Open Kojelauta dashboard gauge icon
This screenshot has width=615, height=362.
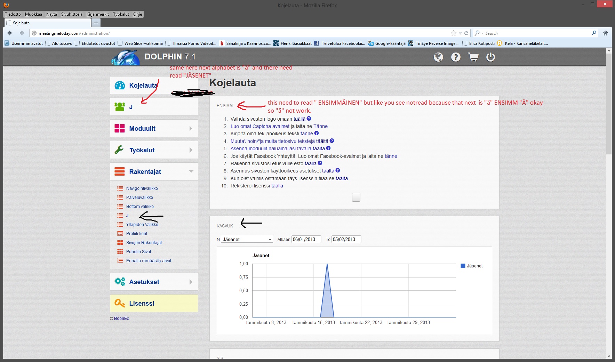point(120,86)
